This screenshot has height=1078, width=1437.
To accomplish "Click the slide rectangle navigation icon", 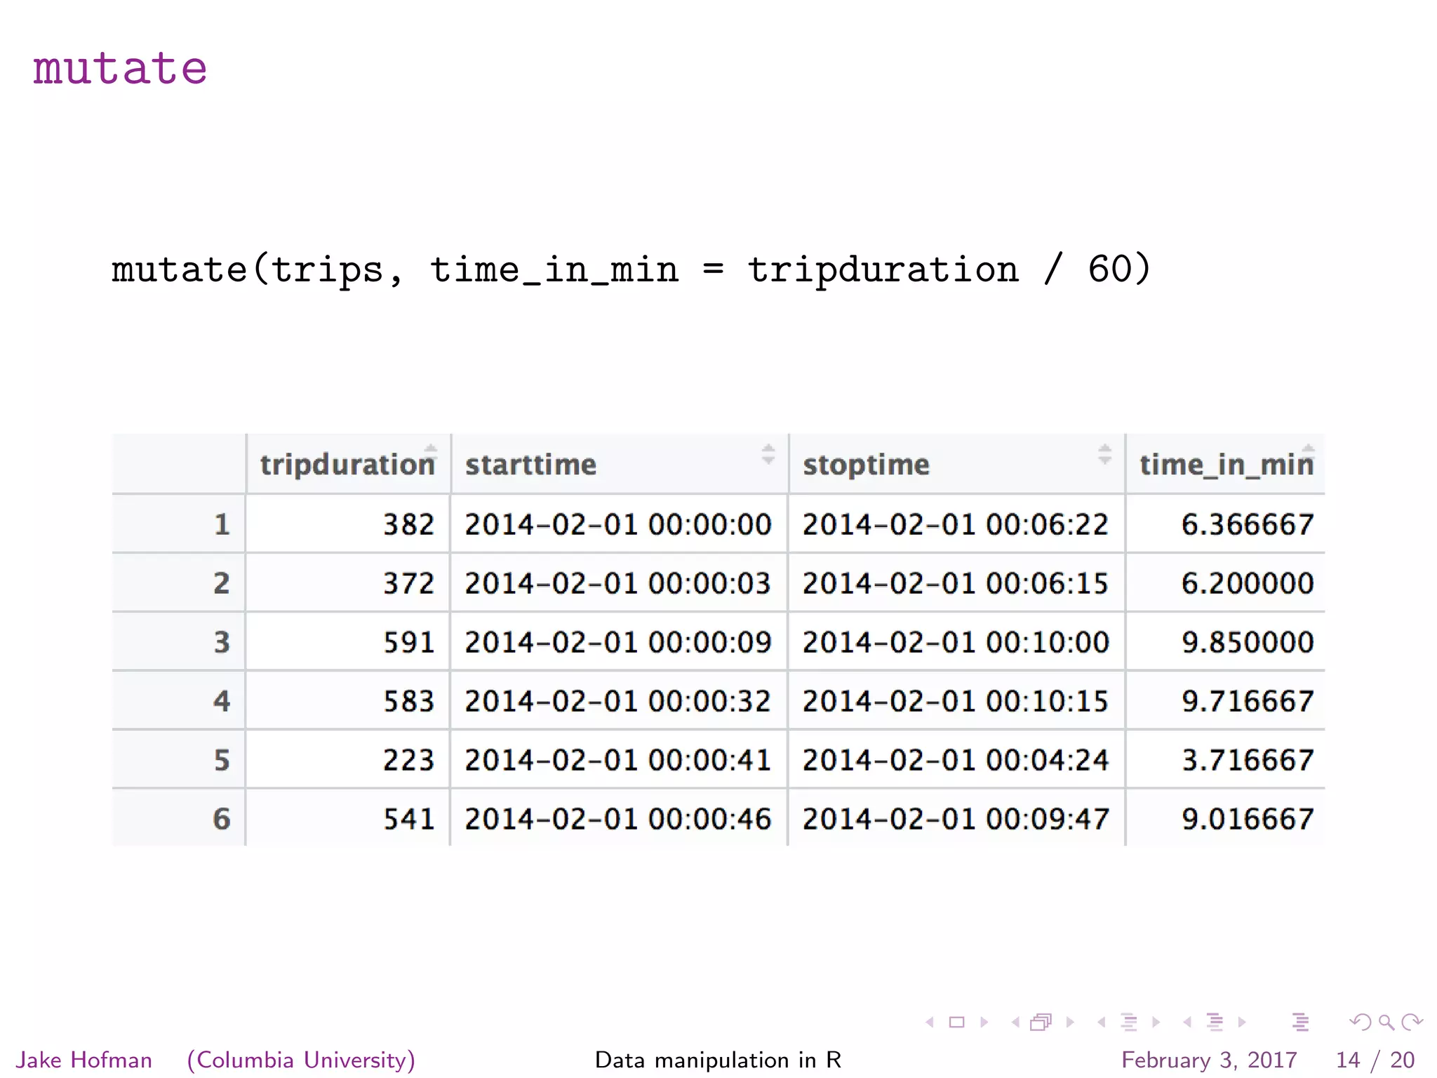I will tap(956, 1023).
